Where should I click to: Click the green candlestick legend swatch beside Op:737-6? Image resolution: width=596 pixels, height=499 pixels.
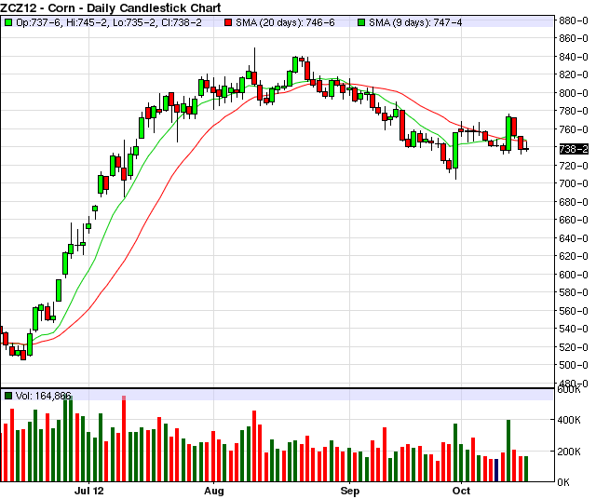pyautogui.click(x=8, y=22)
